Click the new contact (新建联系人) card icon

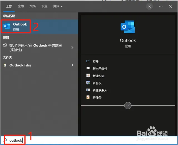88,90
